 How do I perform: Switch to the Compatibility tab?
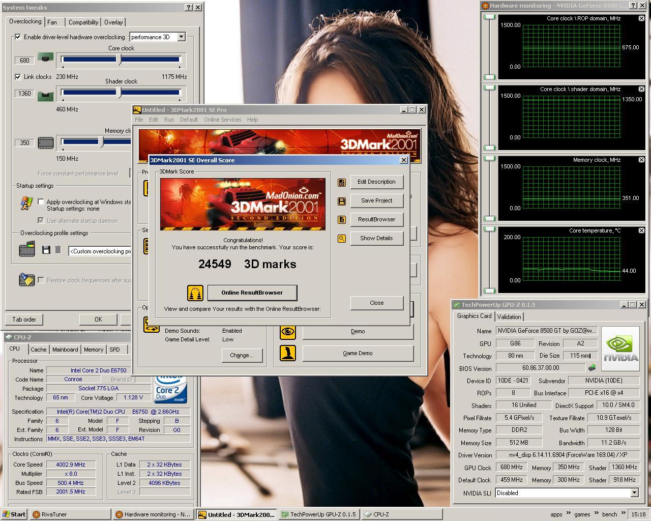83,22
